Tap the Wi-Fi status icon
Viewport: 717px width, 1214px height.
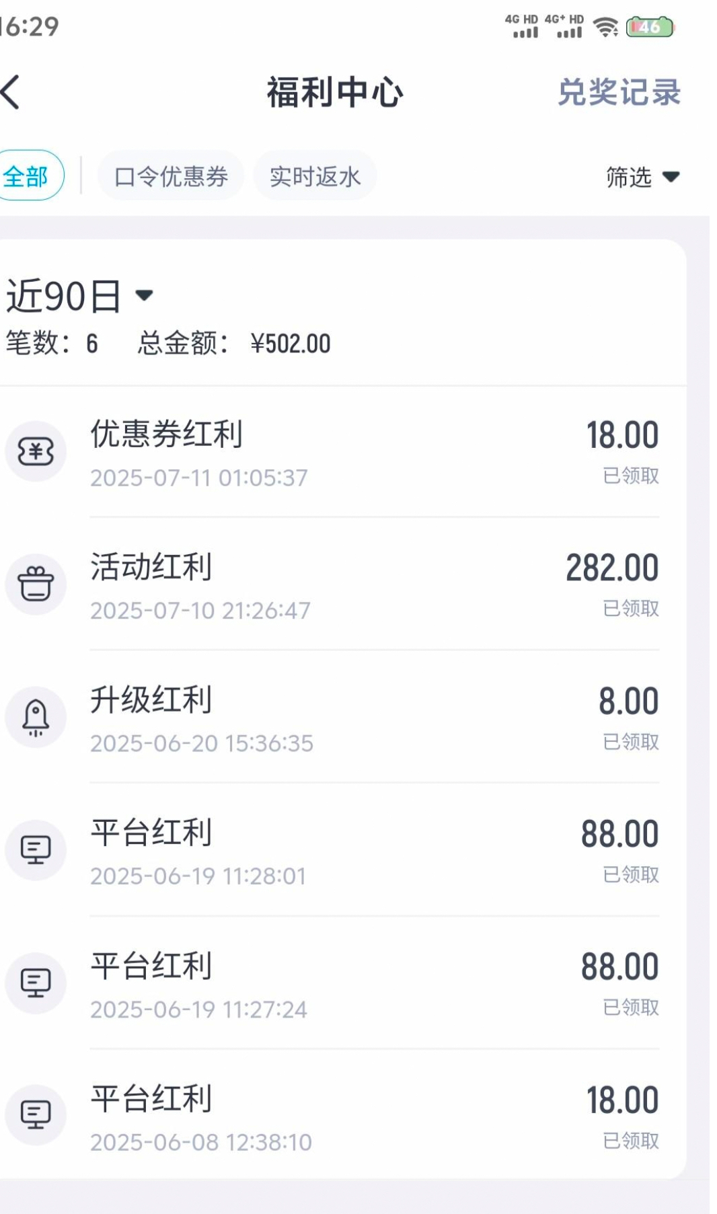pos(605,28)
